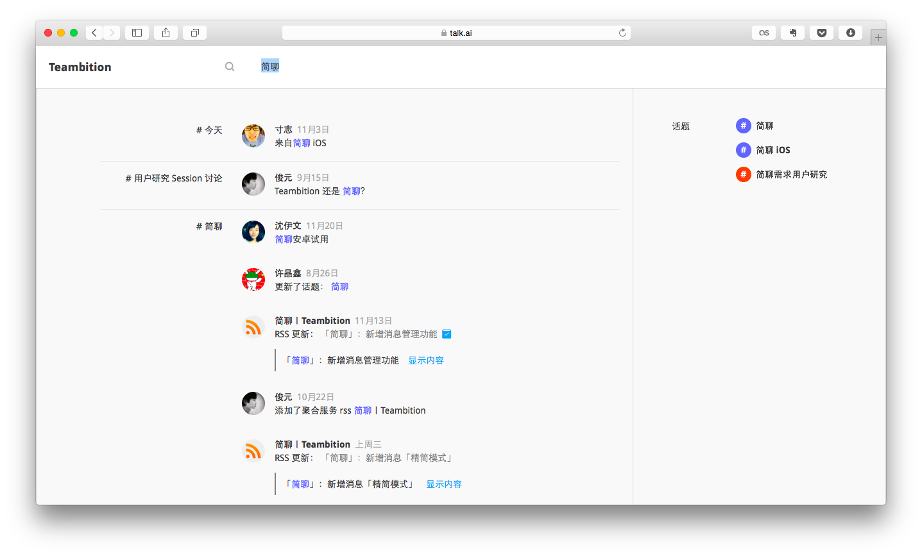Open 许晶鑫's avatar
This screenshot has height=556, width=922.
pos(253,280)
